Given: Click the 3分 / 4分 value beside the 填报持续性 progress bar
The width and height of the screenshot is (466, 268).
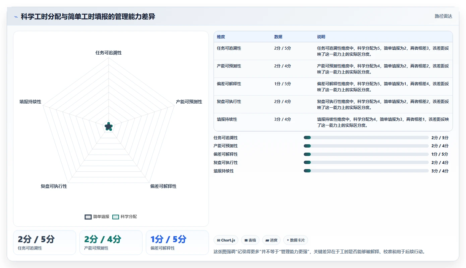Looking at the screenshot, I should [x=440, y=171].
